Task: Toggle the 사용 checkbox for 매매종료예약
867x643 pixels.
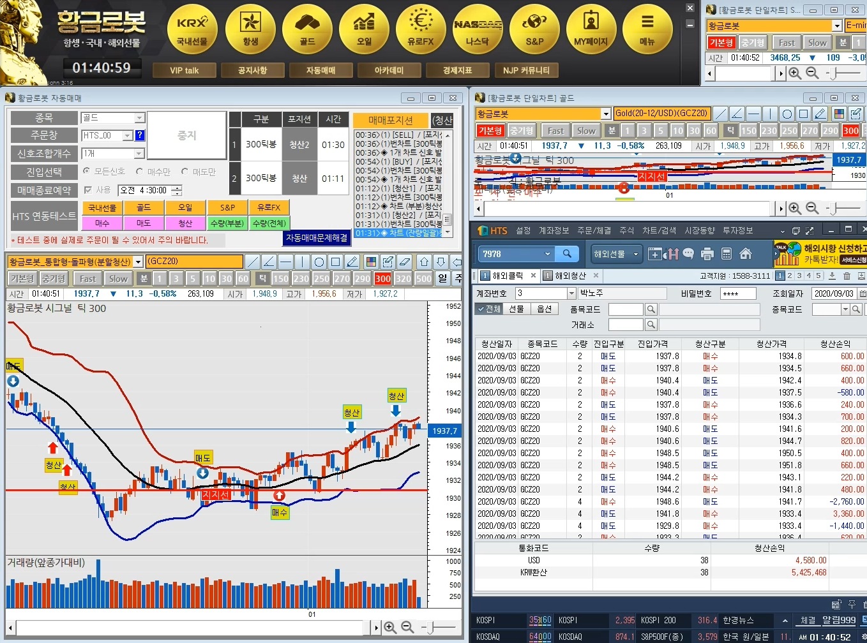Action: click(x=88, y=190)
